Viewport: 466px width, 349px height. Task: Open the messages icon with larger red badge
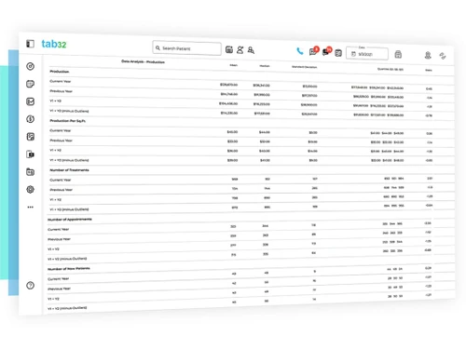tap(327, 51)
